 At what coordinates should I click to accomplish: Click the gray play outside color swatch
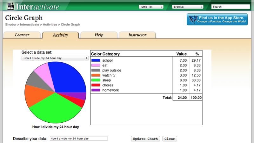click(96, 70)
